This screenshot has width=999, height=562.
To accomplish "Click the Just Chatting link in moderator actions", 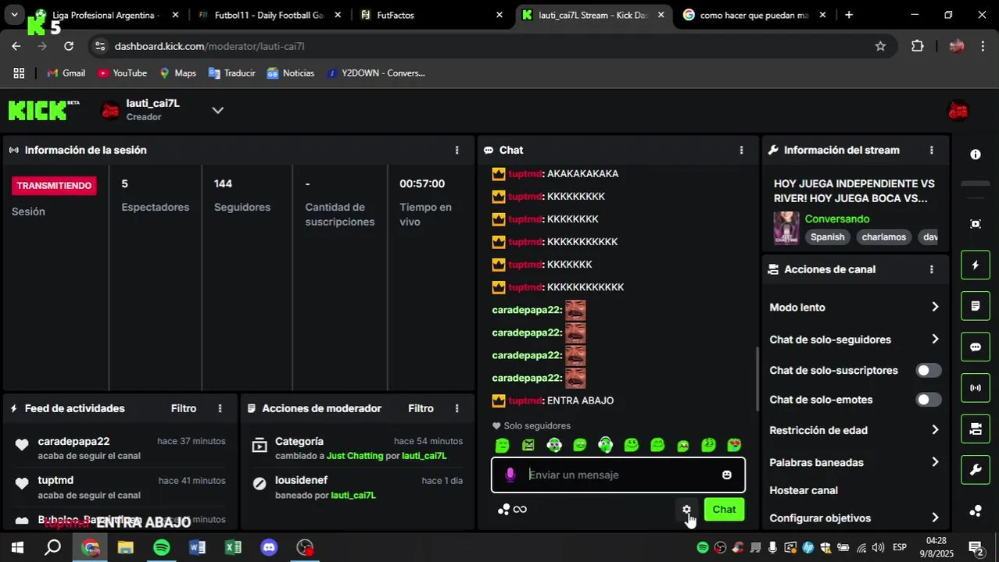I will click(355, 456).
